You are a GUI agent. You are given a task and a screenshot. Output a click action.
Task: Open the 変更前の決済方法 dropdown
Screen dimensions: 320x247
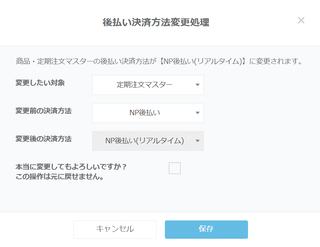[148, 113]
